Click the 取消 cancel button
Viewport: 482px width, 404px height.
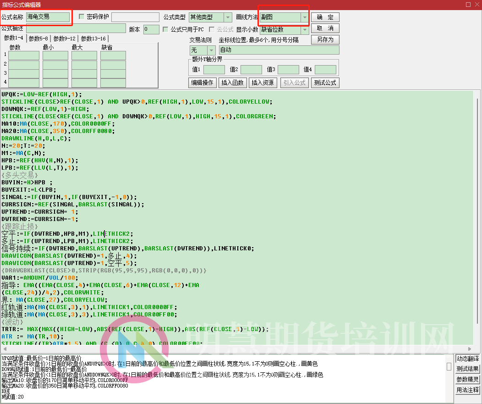(325, 28)
